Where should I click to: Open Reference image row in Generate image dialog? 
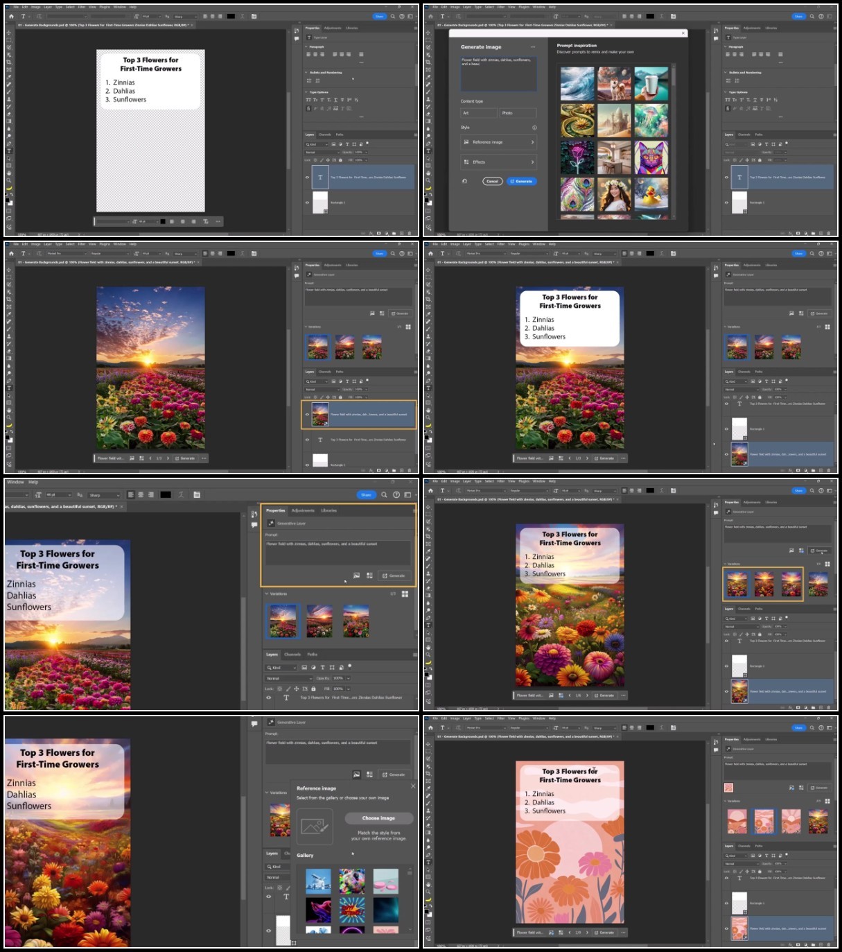pos(499,142)
